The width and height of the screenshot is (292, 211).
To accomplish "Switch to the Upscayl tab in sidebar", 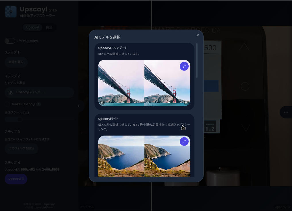I will click(x=32, y=27).
